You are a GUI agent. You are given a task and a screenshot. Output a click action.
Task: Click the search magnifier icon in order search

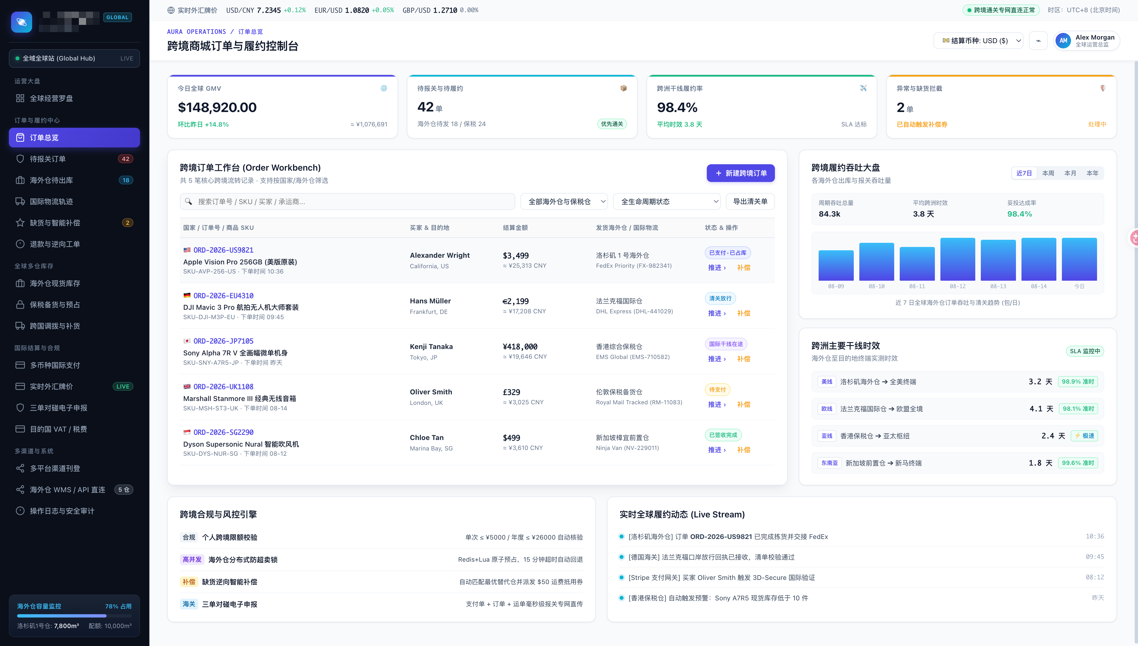[188, 201]
